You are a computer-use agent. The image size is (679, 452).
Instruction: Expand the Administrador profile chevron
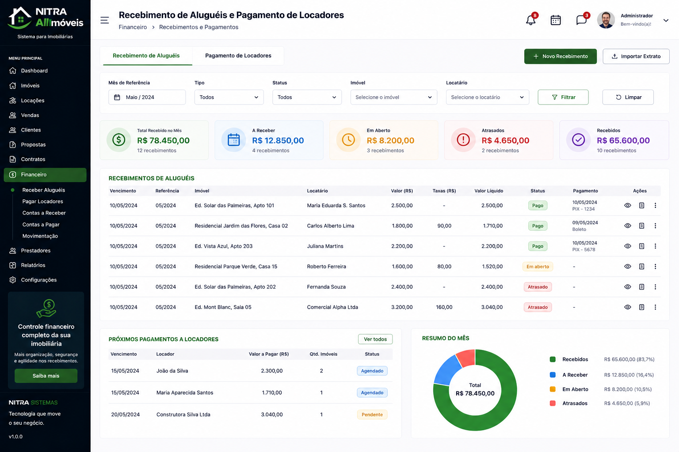pos(666,20)
